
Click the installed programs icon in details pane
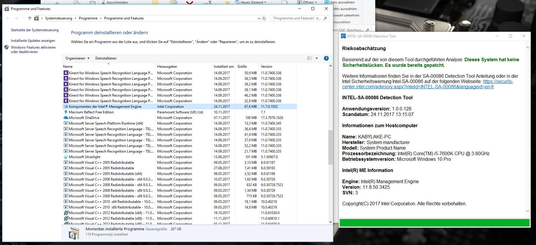coord(74,233)
